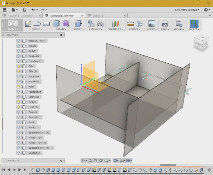Viewport: 213px width, 175px height.
Task: Select the Create Sketch tool icon
Action: click(x=28, y=24)
